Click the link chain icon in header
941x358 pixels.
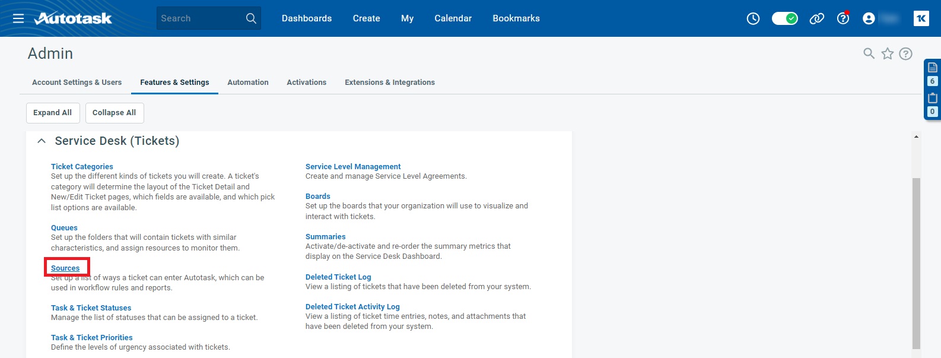point(817,18)
